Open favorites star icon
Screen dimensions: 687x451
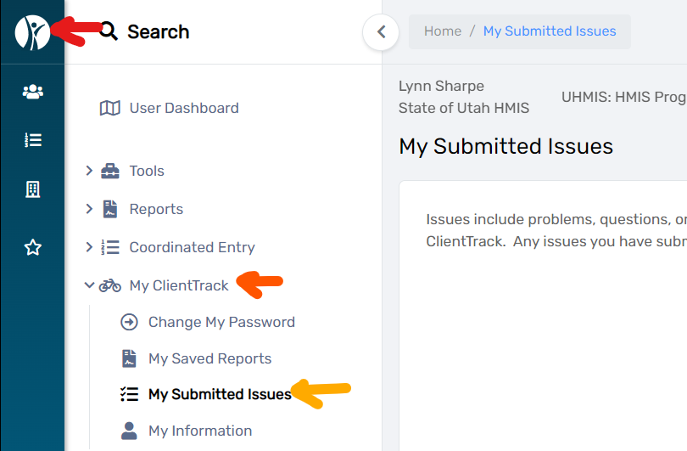(x=32, y=247)
